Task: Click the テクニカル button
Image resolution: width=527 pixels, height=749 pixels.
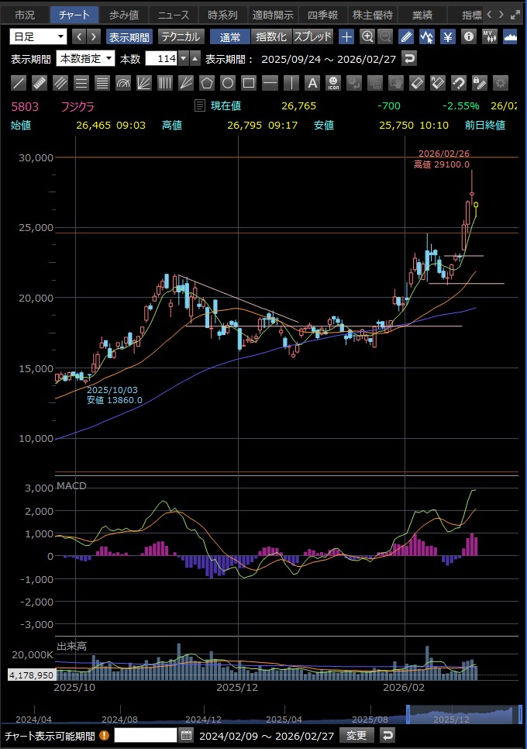Action: [181, 36]
